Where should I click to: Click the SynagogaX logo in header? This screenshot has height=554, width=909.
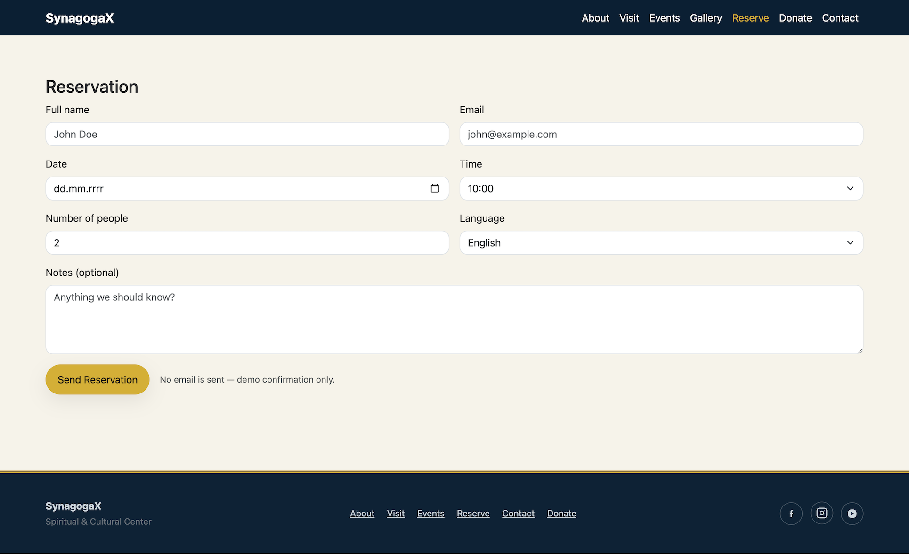[80, 18]
